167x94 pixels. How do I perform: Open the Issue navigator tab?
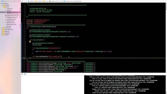(10, 1)
